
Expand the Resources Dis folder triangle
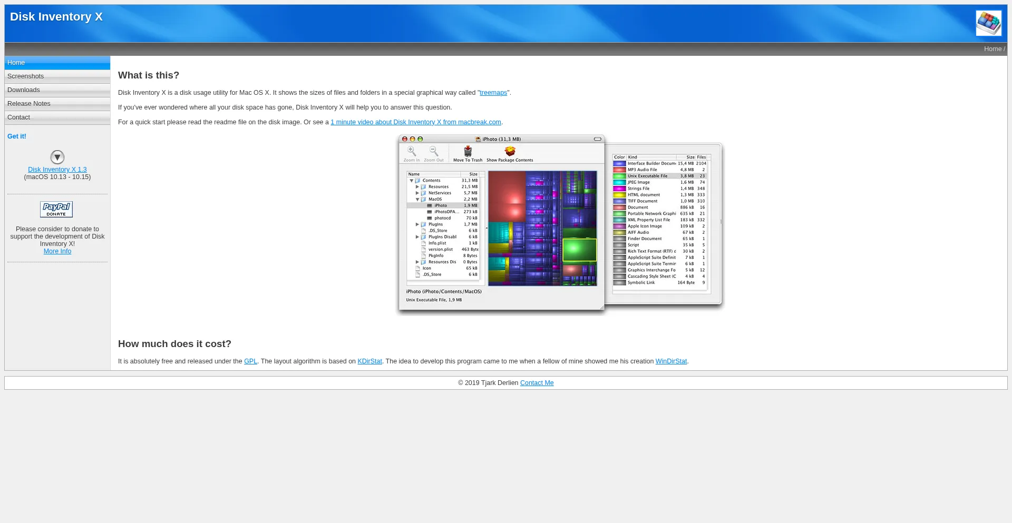click(417, 262)
